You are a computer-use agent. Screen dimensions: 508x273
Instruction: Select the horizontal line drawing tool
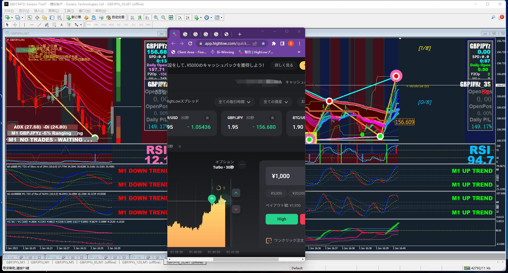32,25
